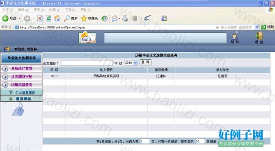Open the 文件 menu
The image size is (275, 151).
click(8, 10)
